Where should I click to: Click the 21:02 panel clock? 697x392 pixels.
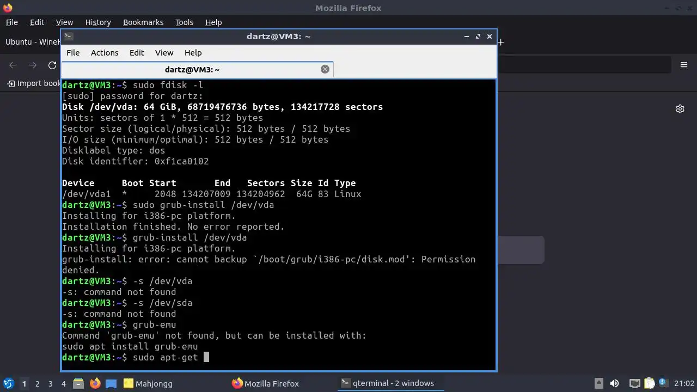pos(684,383)
